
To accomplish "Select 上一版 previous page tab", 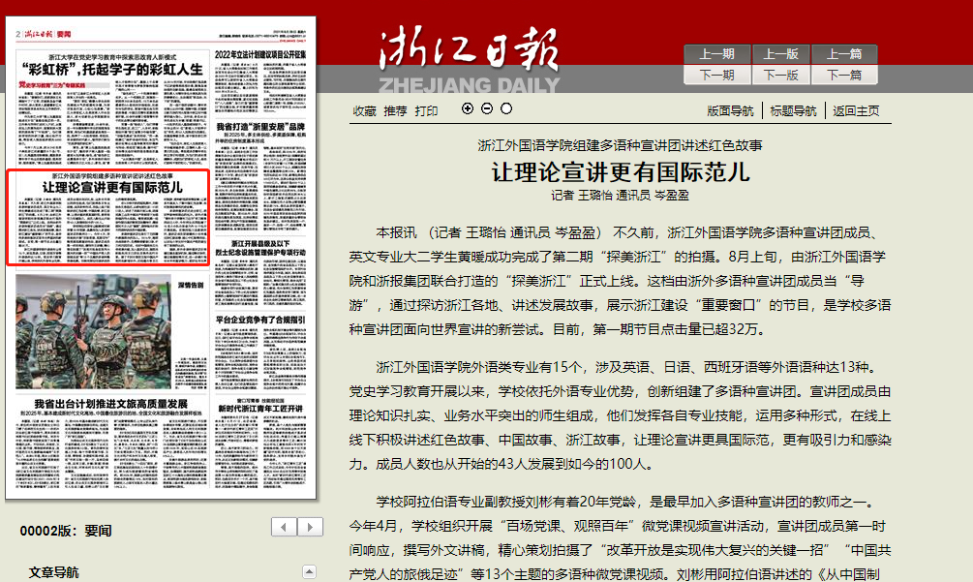I will [780, 54].
